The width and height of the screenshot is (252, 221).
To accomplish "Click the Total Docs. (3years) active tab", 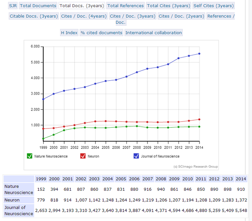I will click(81, 6).
